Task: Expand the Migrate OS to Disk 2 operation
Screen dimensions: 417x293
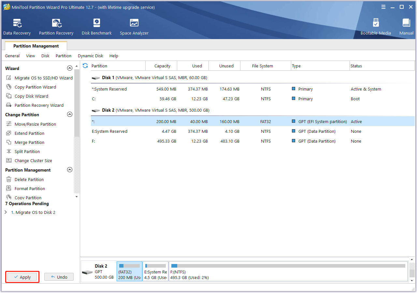Action: (6, 212)
